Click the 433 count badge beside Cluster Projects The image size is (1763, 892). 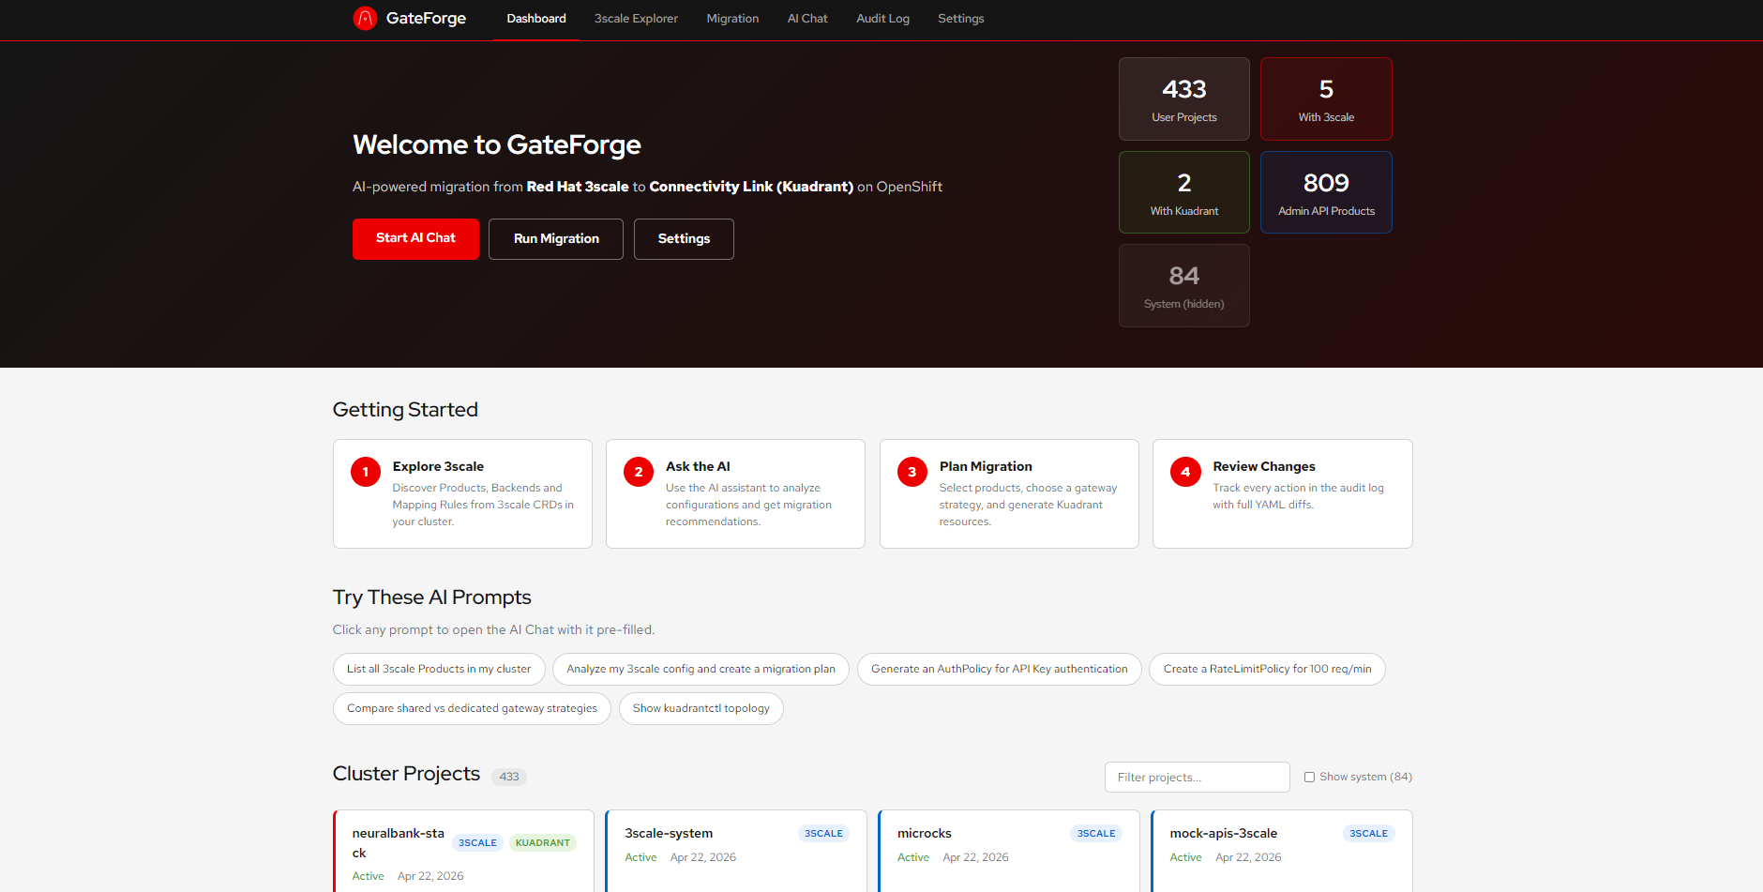coord(509,777)
